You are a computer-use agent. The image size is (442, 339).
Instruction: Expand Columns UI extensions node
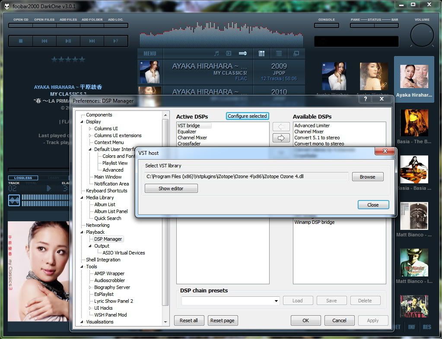90,135
